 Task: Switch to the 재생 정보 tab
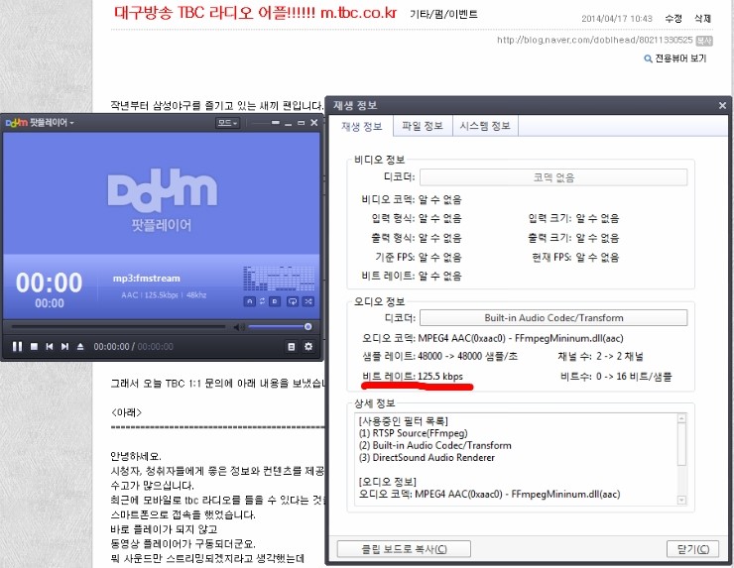tap(362, 126)
